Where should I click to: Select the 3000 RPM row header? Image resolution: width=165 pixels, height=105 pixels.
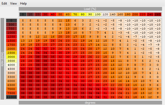coord(11,57)
